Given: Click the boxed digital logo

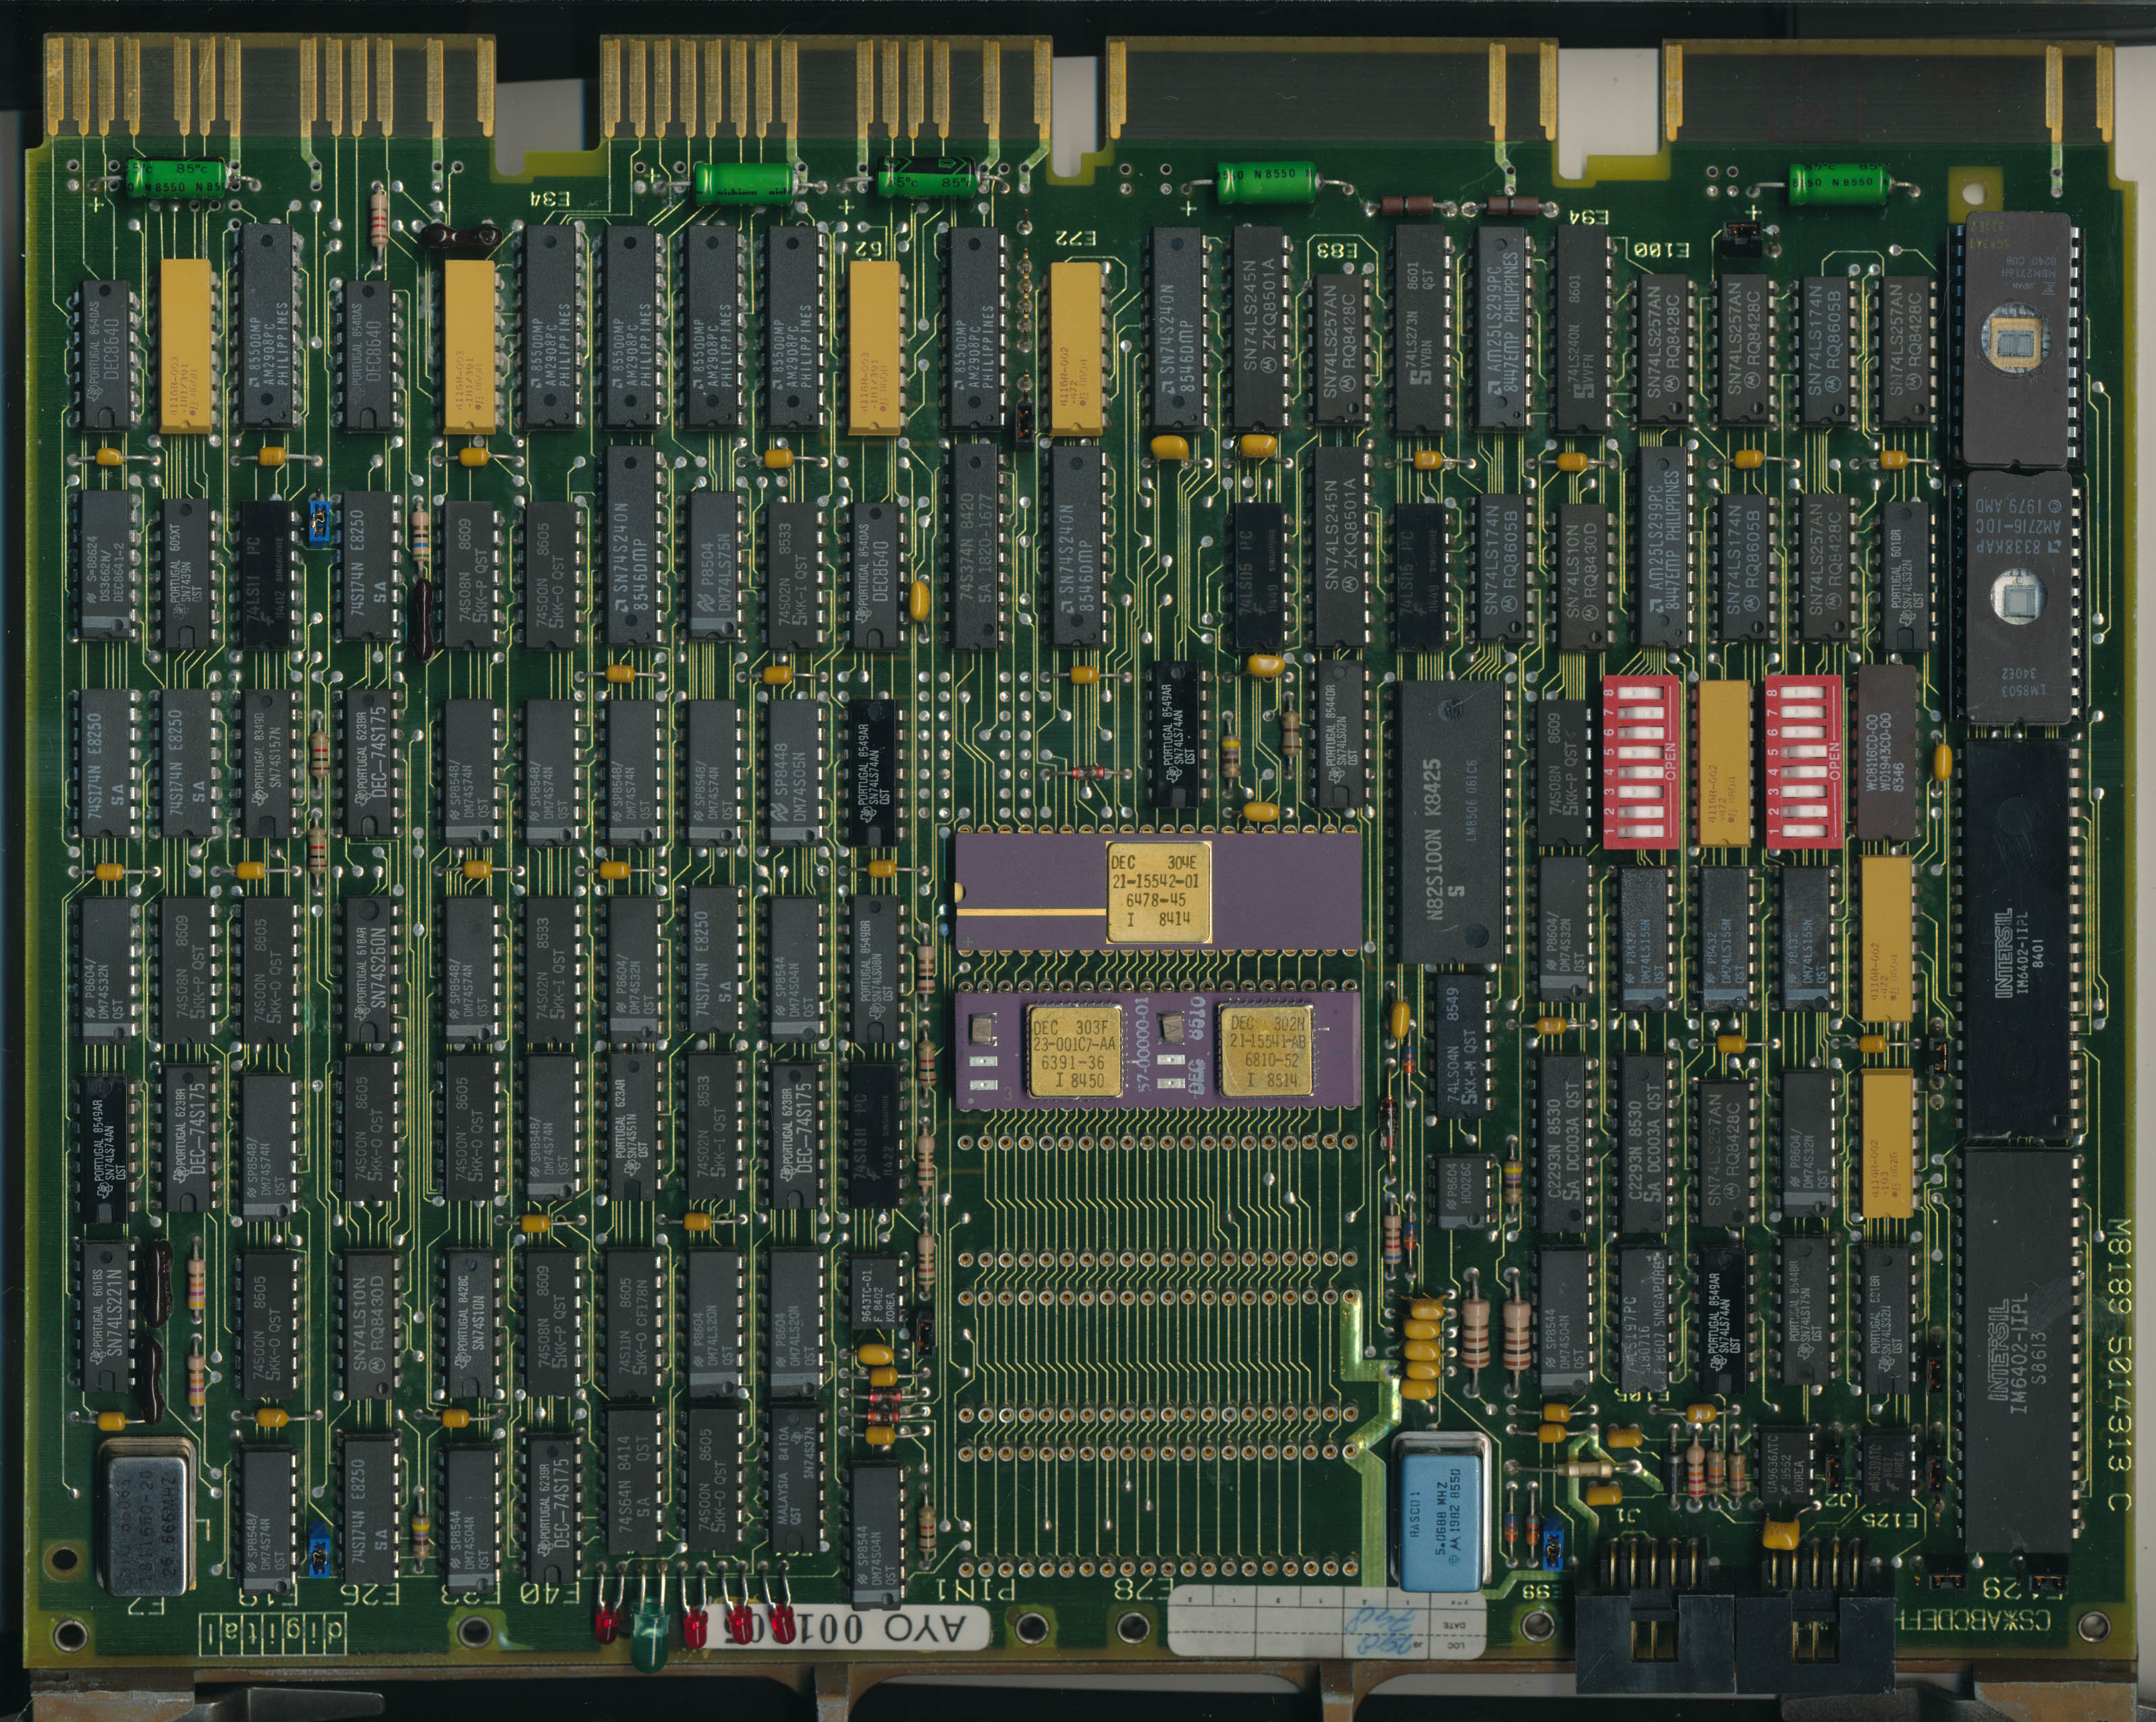Looking at the screenshot, I should click(x=272, y=1633).
